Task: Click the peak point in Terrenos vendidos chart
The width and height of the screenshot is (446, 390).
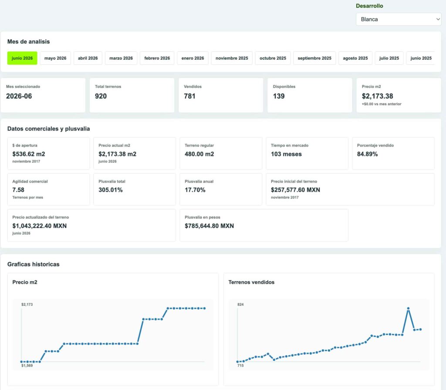Action: click(x=408, y=309)
